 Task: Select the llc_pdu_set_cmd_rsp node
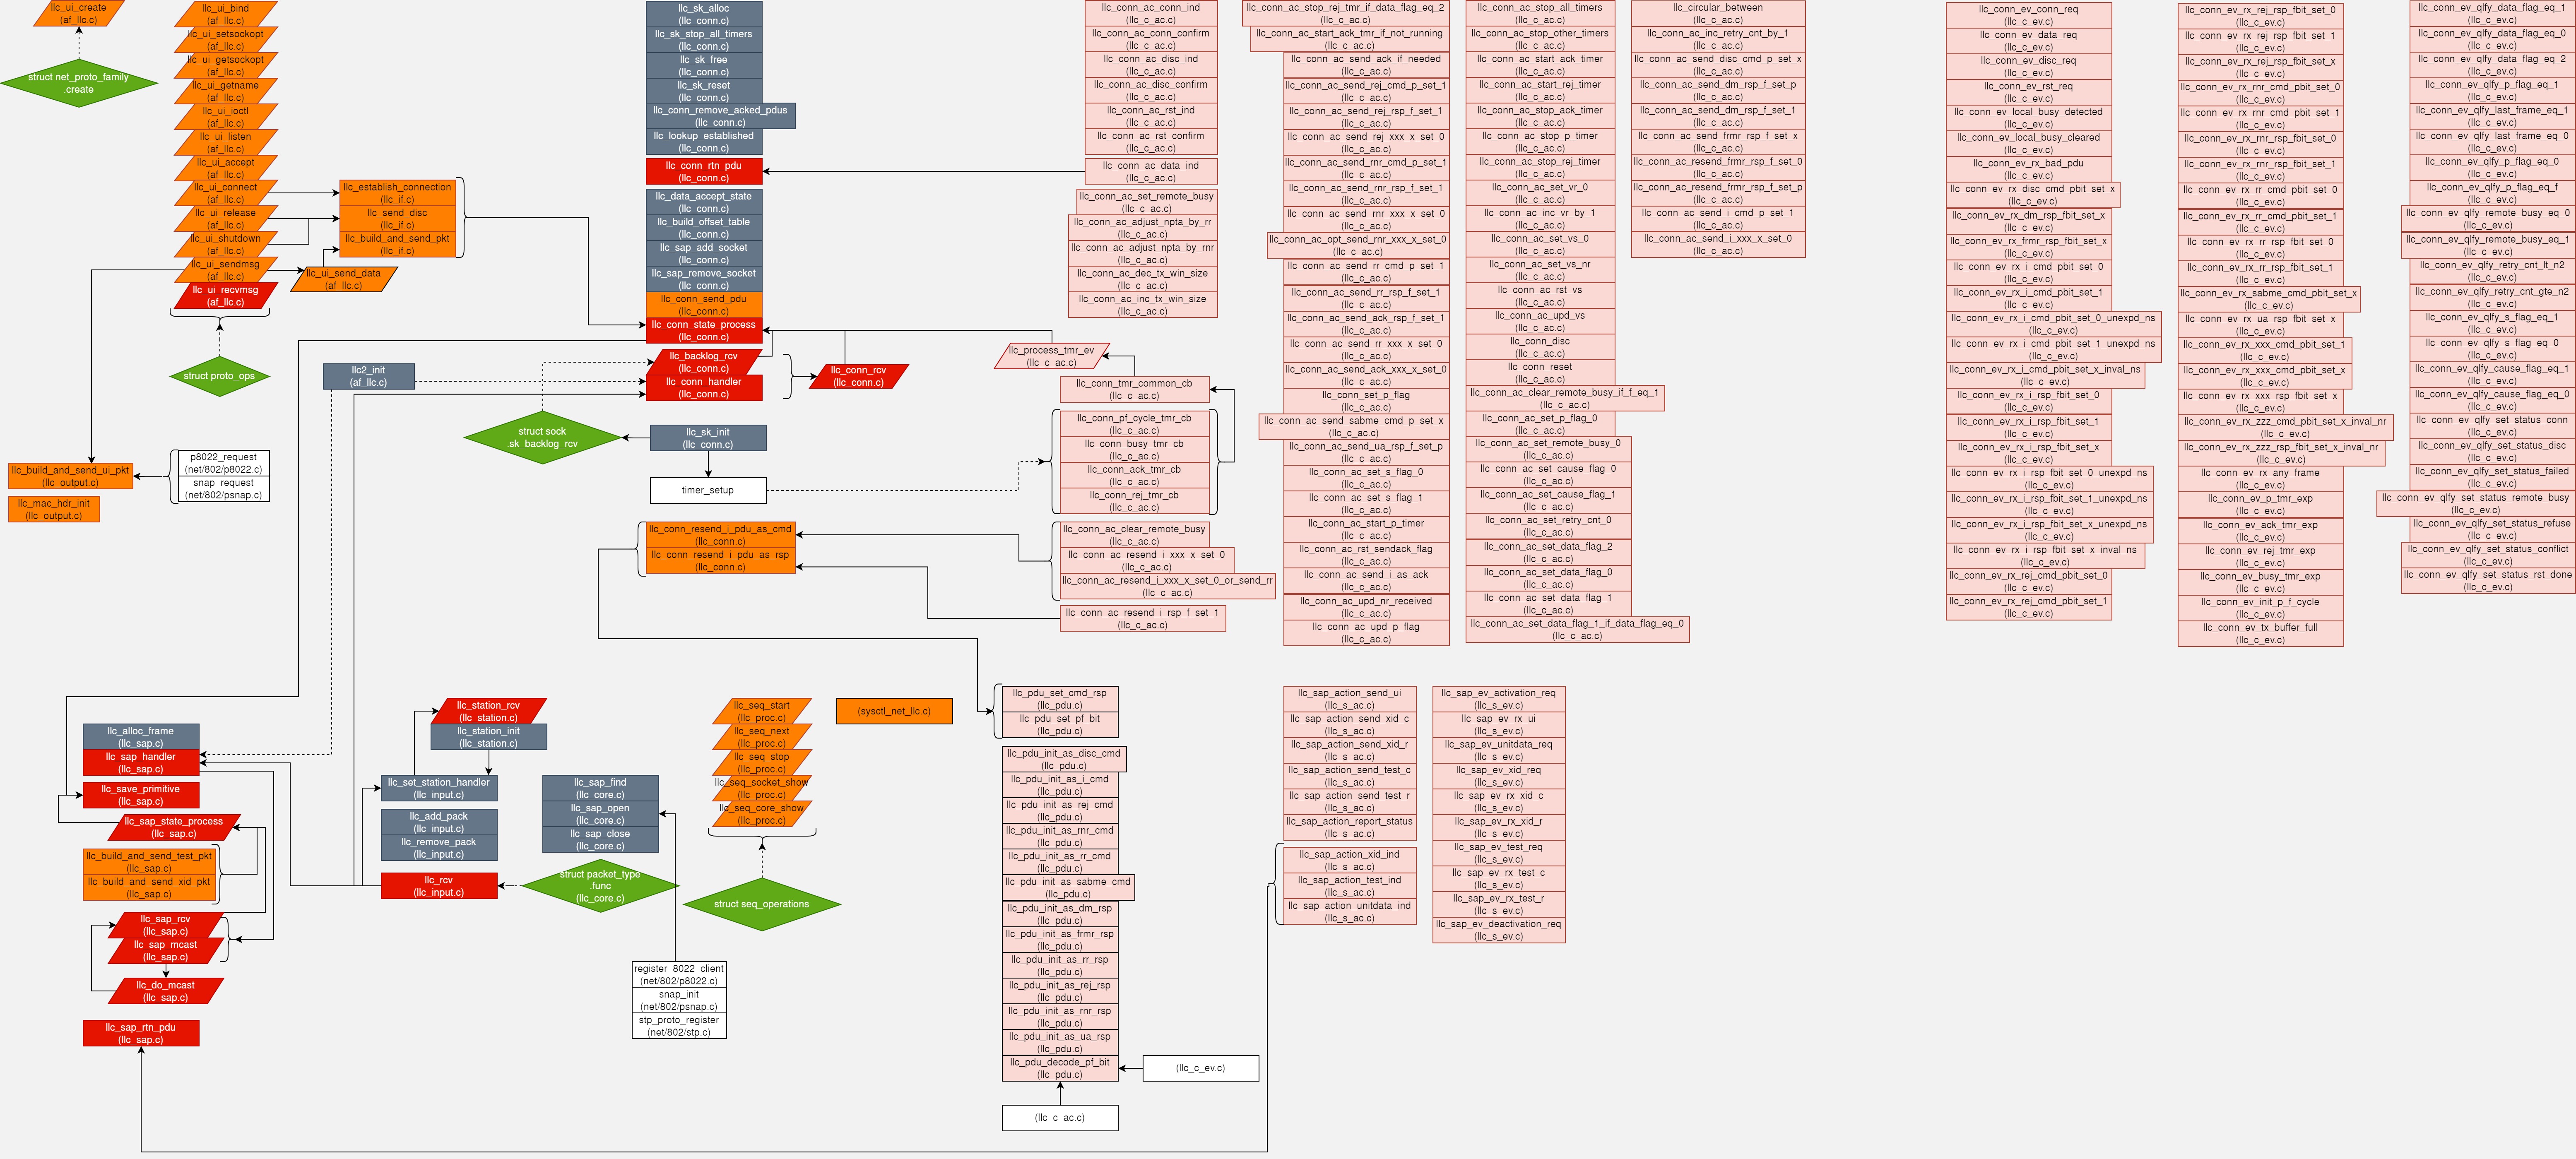point(1060,699)
